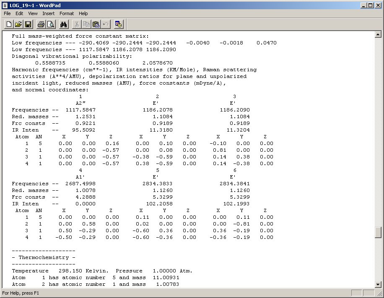Click the 'Full mass-weighted force constant matrix:' line

point(80,36)
